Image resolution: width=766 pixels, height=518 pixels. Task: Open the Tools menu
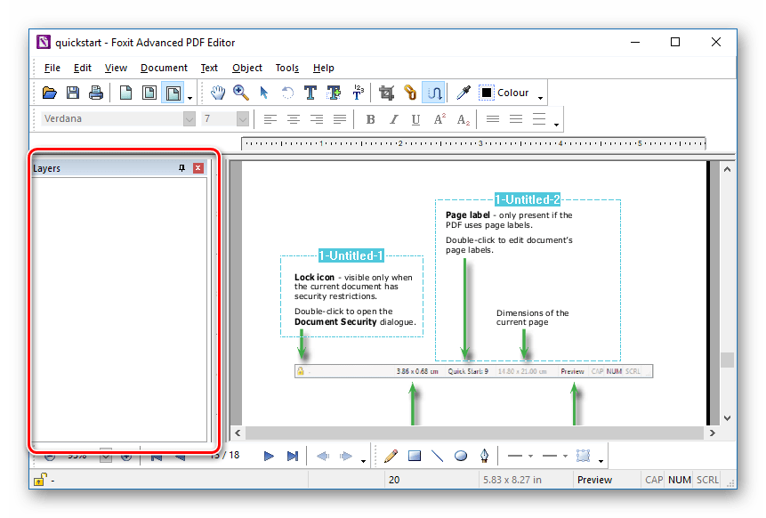(286, 68)
